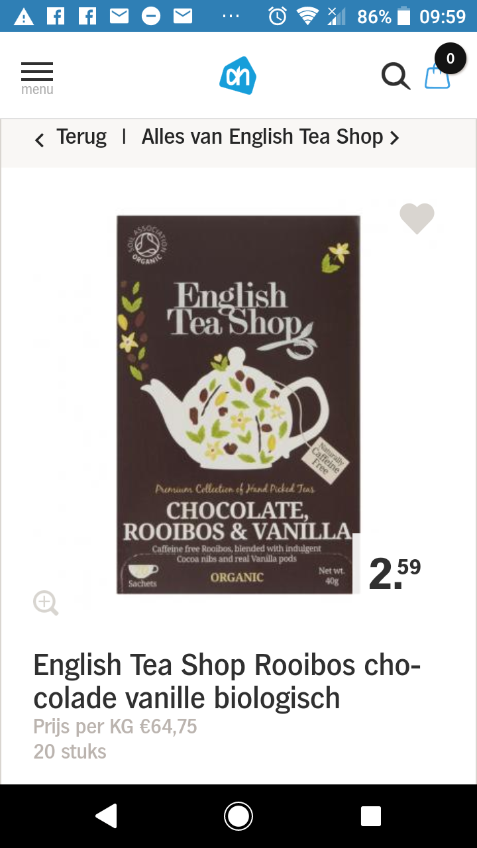Expand the chevron after English Tea Shop

coord(394,138)
